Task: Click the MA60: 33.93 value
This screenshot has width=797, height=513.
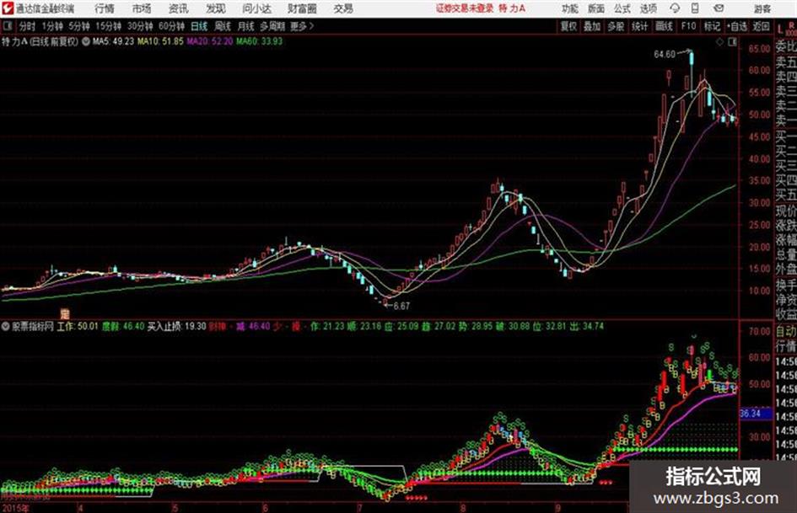Action: point(259,41)
